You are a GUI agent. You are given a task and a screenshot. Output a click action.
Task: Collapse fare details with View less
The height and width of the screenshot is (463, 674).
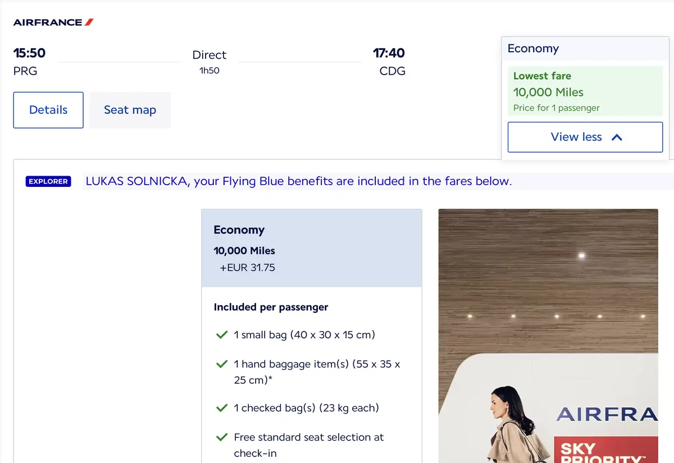click(585, 137)
